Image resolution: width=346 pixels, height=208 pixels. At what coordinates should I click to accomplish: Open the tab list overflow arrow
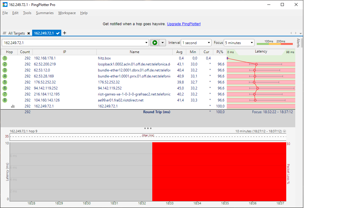click(301, 34)
